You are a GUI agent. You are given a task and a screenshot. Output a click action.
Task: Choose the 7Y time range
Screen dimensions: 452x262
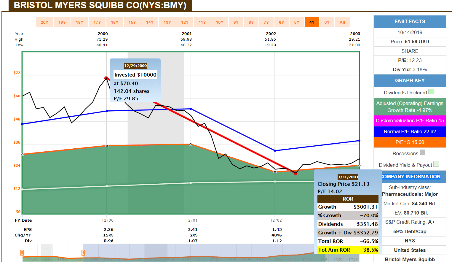[x=266, y=22]
